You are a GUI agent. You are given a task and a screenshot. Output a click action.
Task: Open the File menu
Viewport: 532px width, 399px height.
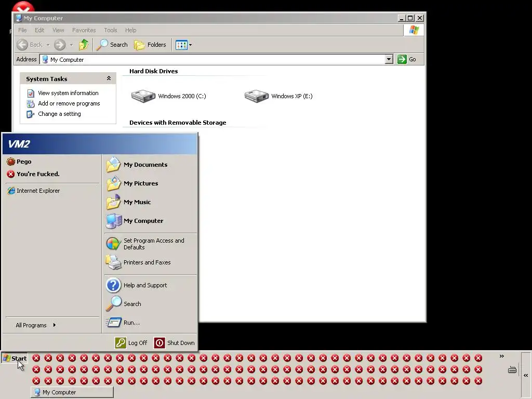coord(22,30)
